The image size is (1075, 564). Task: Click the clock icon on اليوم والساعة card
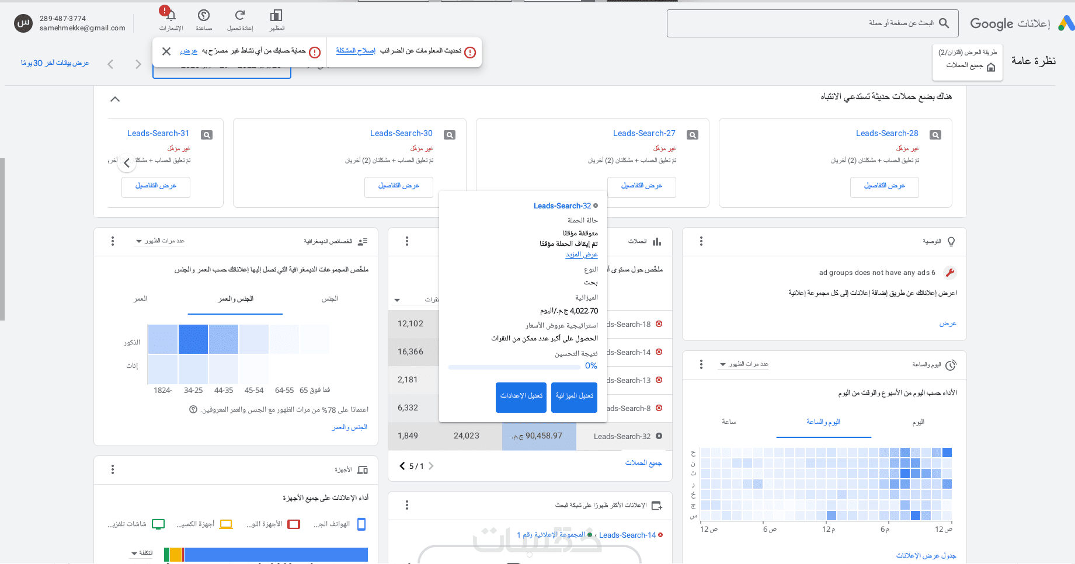(x=951, y=365)
